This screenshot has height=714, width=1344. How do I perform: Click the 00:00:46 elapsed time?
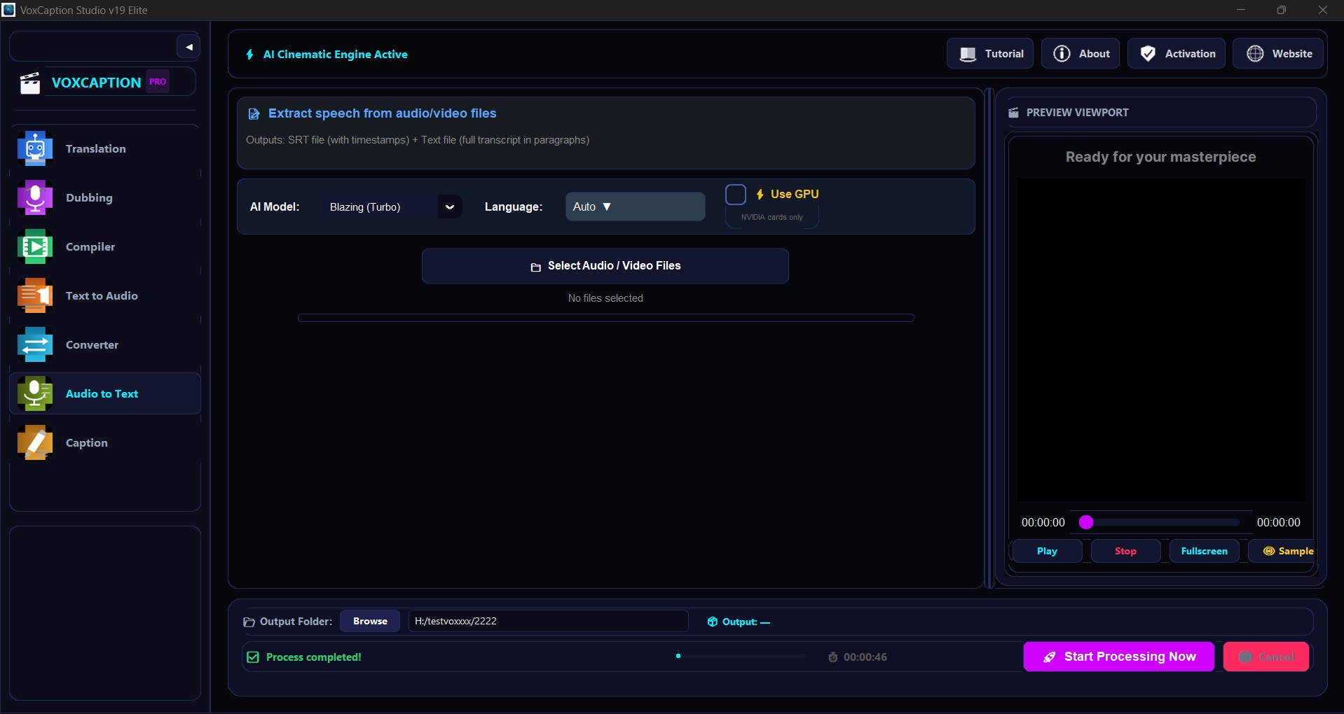tap(865, 657)
